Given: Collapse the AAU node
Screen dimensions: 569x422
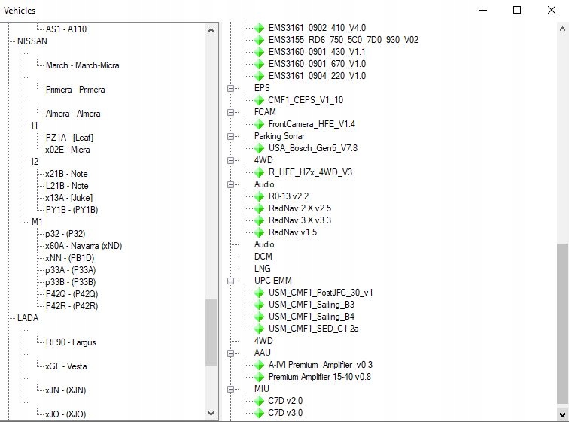Looking at the screenshot, I should pyautogui.click(x=230, y=353).
